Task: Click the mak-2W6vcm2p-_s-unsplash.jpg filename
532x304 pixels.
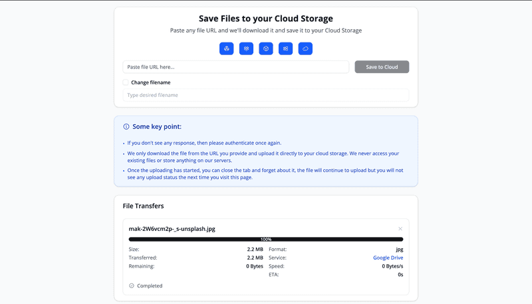Action: pos(172,229)
